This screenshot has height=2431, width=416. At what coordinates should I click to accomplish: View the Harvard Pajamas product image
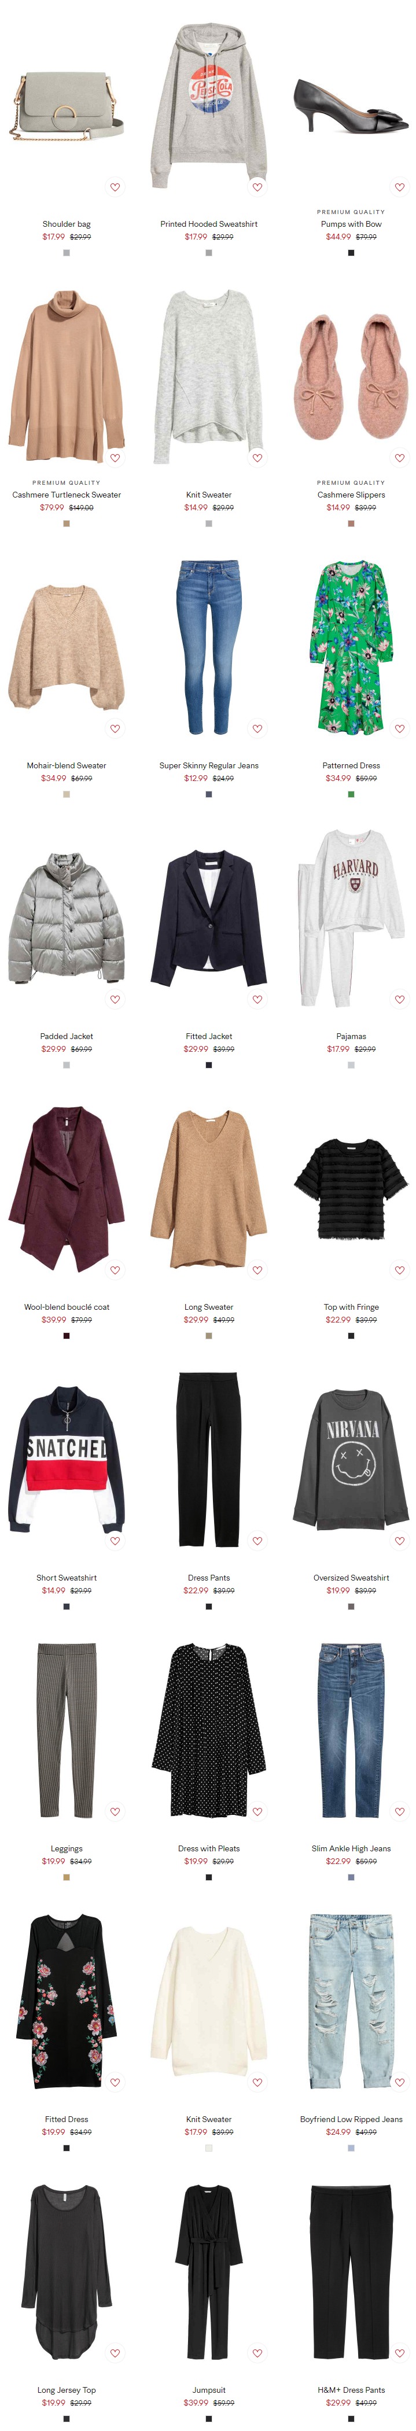click(x=351, y=918)
